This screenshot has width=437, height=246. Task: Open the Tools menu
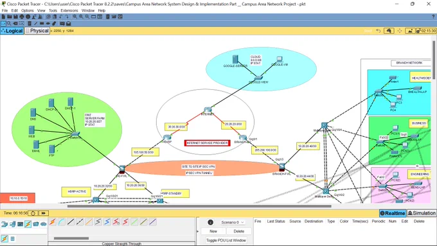tap(53, 10)
